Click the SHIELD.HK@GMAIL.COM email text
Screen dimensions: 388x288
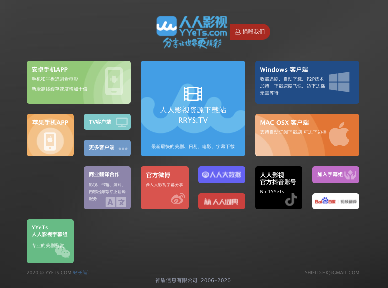coord(332,273)
